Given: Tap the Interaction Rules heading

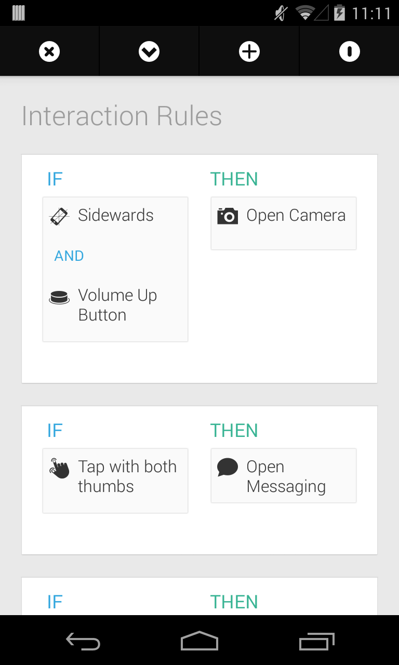Looking at the screenshot, I should tap(122, 116).
